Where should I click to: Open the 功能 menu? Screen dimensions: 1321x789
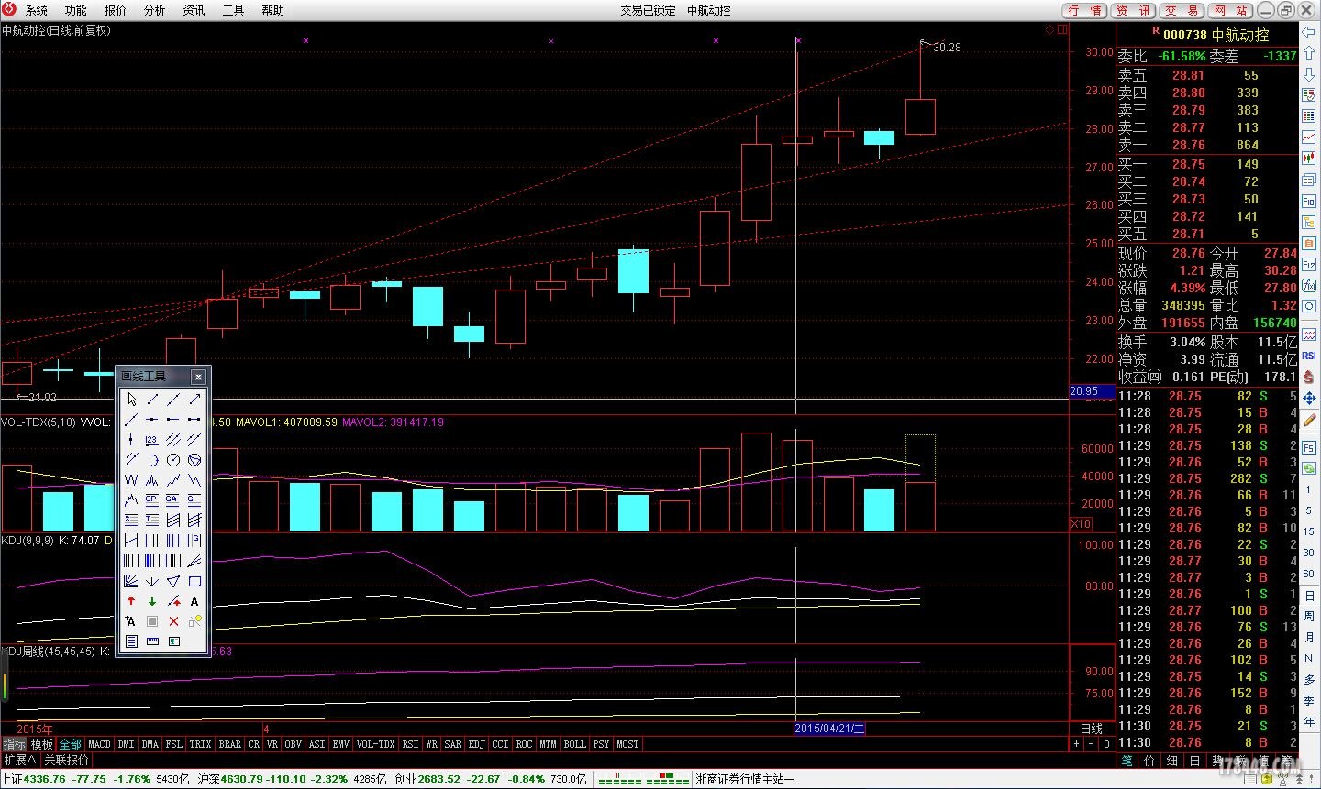(76, 10)
